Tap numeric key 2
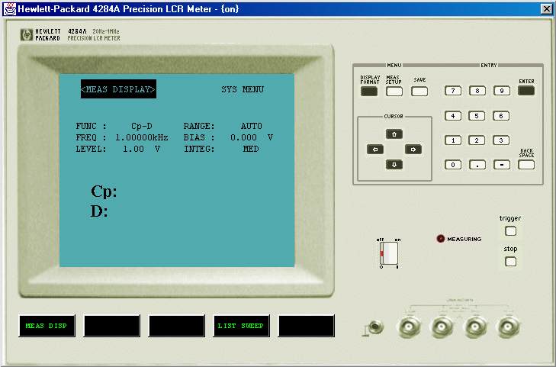This screenshot has height=367, width=556. (477, 140)
